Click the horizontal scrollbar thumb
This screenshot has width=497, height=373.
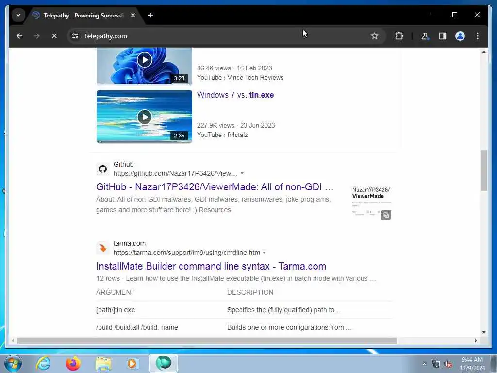(x=207, y=340)
